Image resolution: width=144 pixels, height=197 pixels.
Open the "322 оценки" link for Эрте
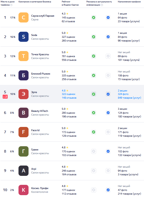click(x=68, y=94)
